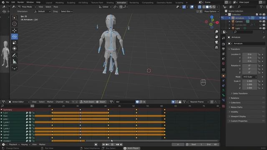267x150 pixels.
Task: Select the Transform tool in viewport toolbar
Action: coord(15,49)
